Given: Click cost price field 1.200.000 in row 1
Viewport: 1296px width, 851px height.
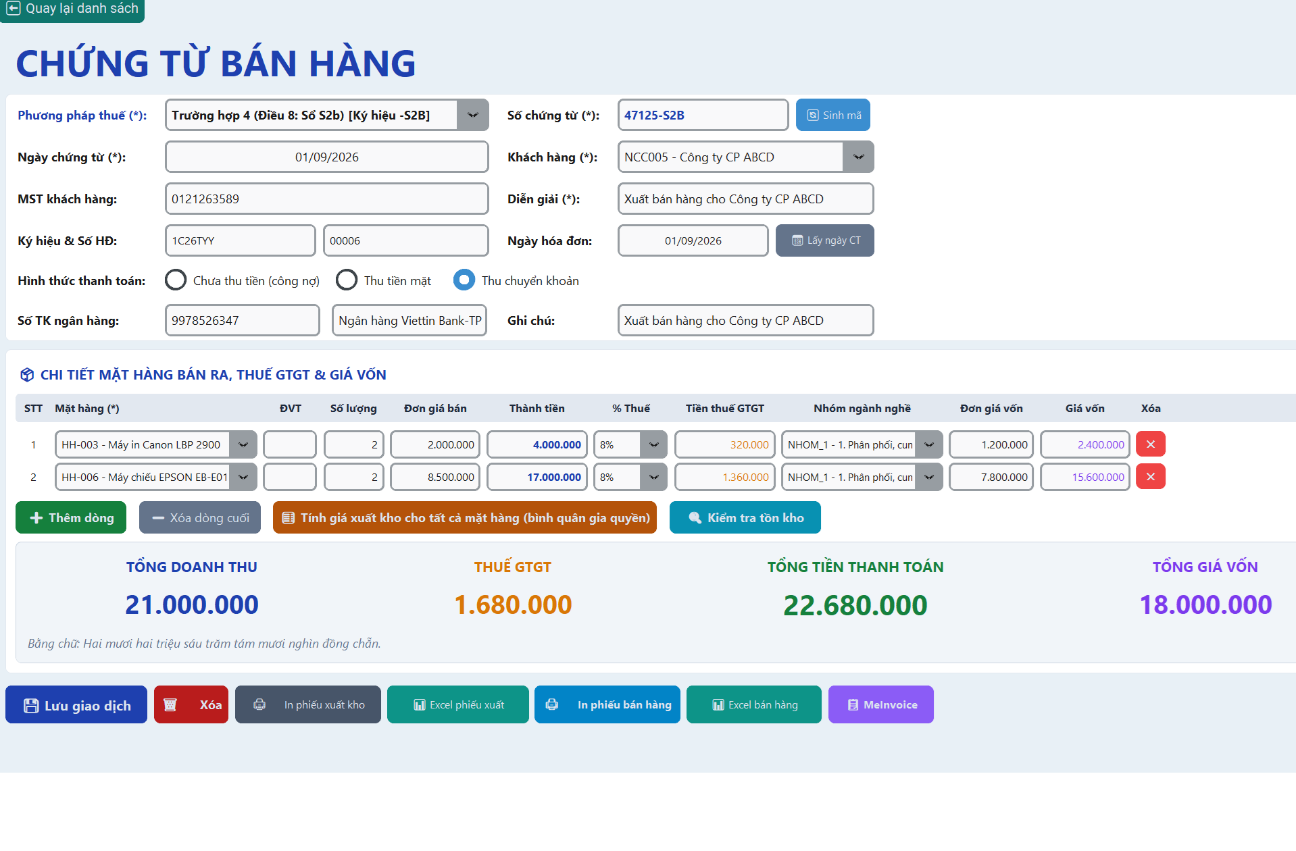Looking at the screenshot, I should (x=991, y=444).
